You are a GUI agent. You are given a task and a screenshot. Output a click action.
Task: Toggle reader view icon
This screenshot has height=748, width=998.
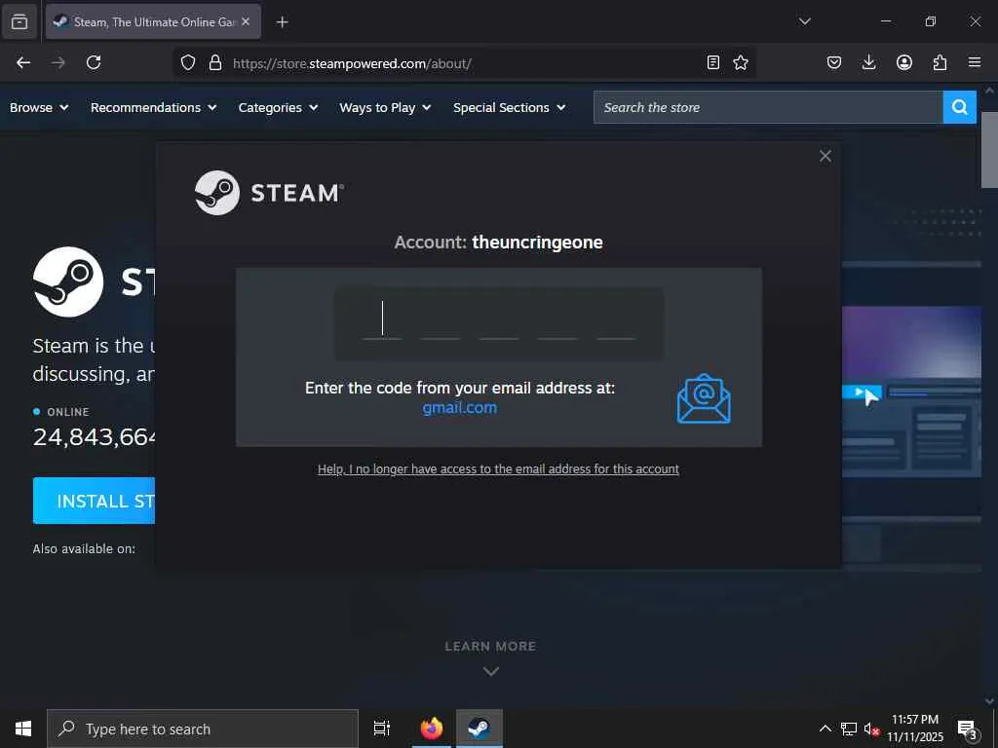(713, 62)
